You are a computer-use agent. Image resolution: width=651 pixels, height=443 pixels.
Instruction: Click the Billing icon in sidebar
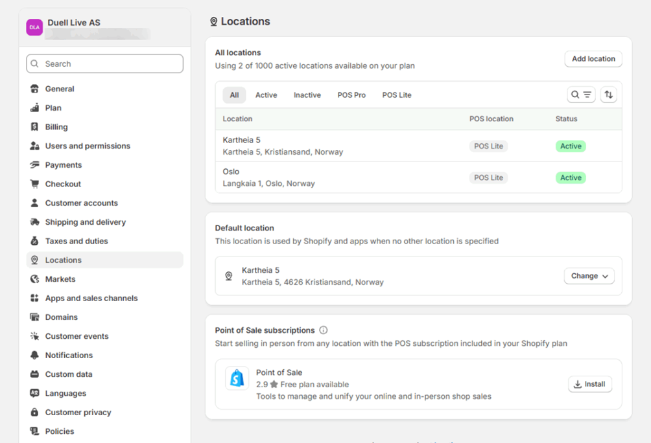[34, 127]
